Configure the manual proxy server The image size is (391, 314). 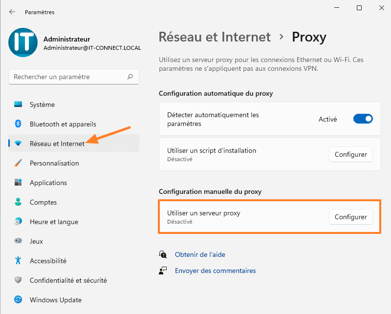coord(350,217)
